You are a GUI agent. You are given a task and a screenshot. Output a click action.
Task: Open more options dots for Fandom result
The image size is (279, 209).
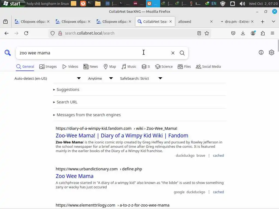tap(209, 156)
